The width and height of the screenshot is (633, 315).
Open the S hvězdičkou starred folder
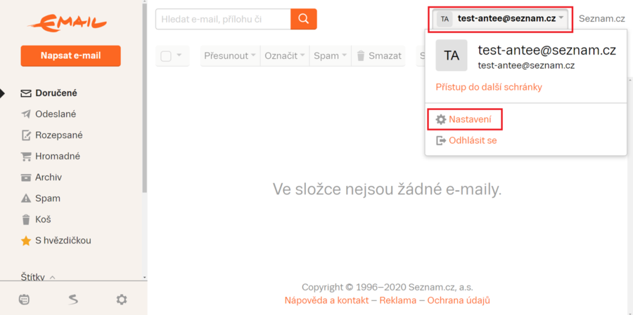tap(63, 241)
